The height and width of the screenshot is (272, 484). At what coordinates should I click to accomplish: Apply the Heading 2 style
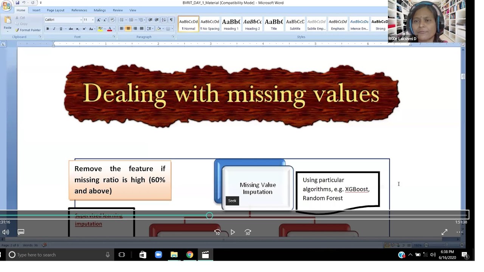click(252, 24)
